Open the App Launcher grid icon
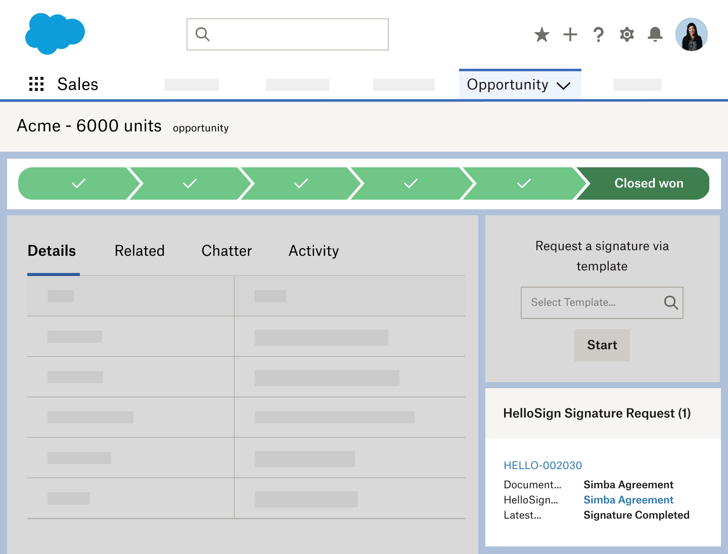728x554 pixels. pyautogui.click(x=36, y=84)
